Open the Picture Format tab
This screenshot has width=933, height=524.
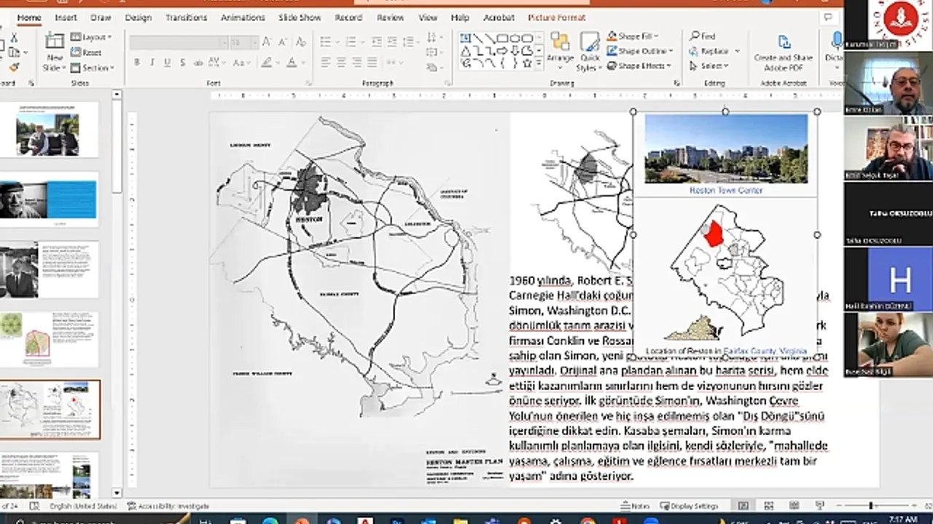[x=556, y=17]
